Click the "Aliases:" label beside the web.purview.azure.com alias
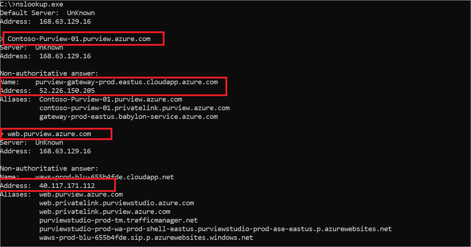The width and height of the screenshot is (471, 247). [15, 194]
